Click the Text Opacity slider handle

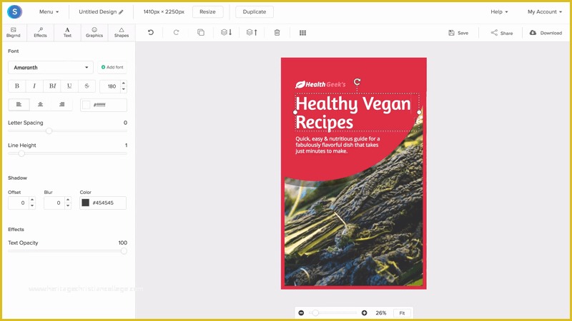[124, 251]
